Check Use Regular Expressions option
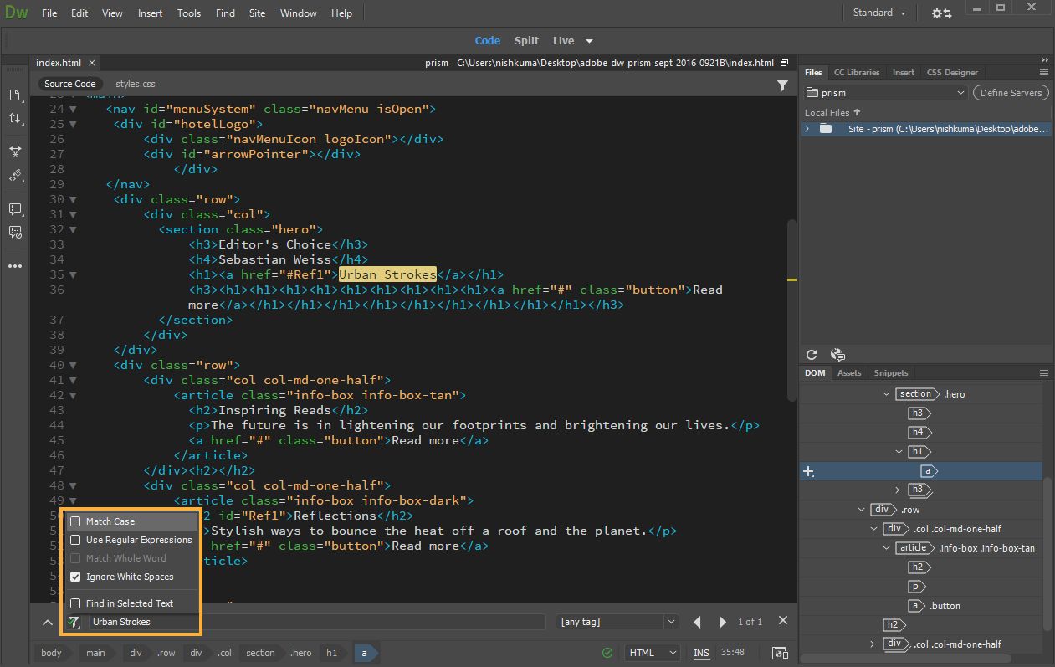This screenshot has height=667, width=1055. click(75, 540)
